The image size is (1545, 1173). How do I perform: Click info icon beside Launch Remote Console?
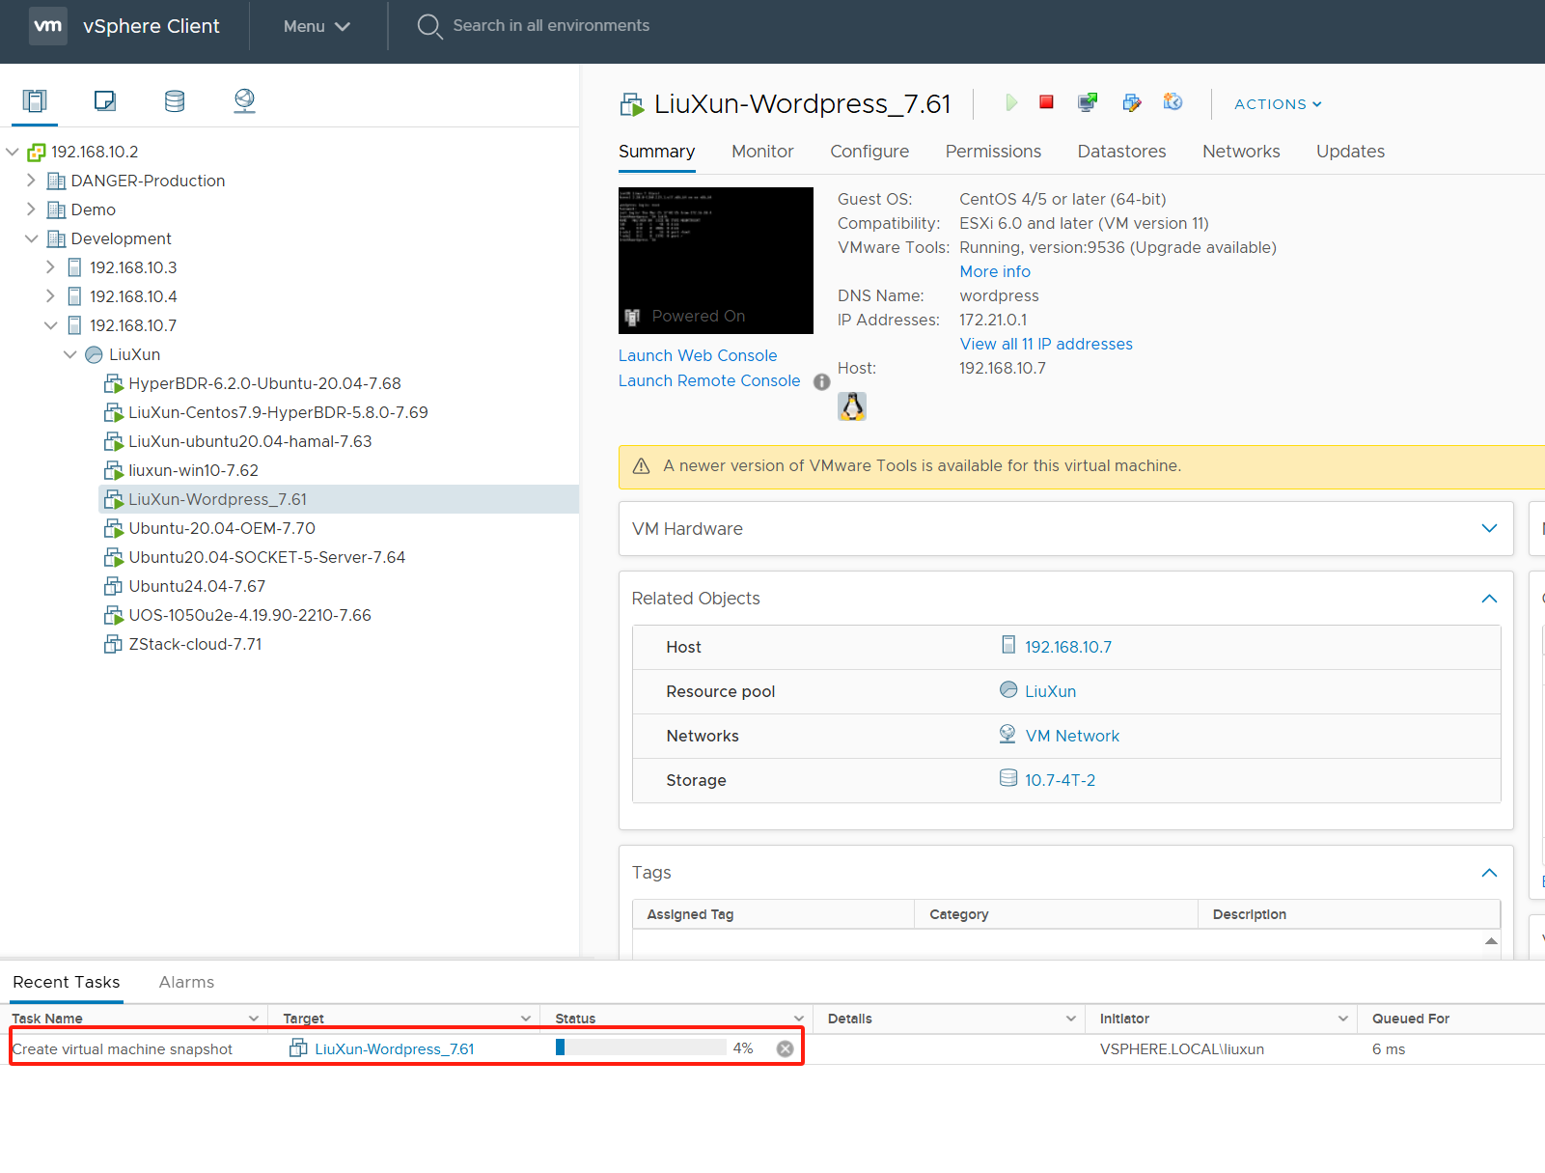[x=822, y=381]
